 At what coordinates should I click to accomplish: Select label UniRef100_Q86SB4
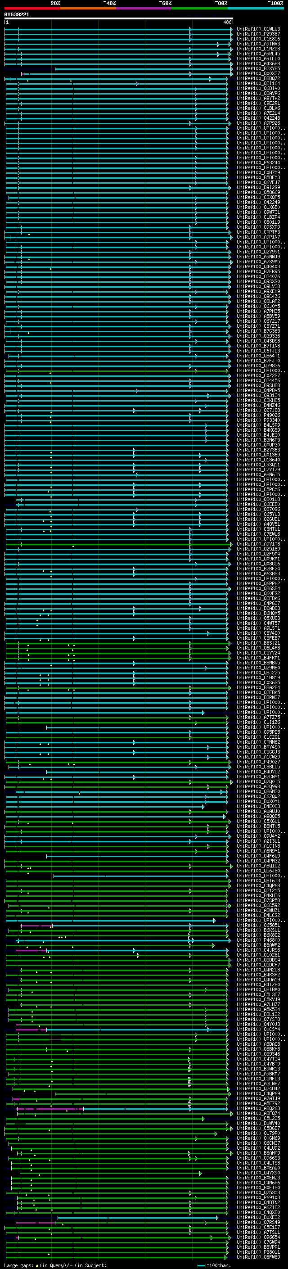[x=258, y=589]
